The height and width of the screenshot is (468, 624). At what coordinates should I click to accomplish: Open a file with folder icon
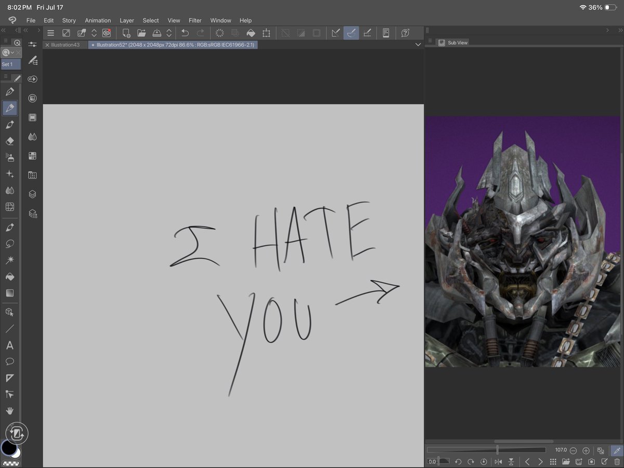(x=141, y=33)
